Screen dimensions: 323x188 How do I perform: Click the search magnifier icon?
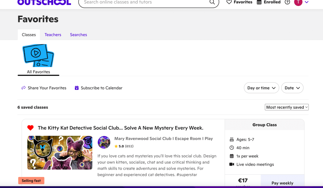coord(212,3)
